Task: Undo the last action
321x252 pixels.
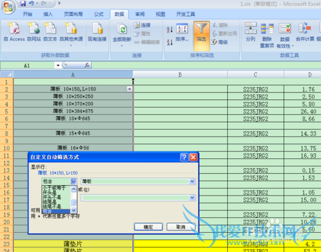Action: (x=31, y=3)
